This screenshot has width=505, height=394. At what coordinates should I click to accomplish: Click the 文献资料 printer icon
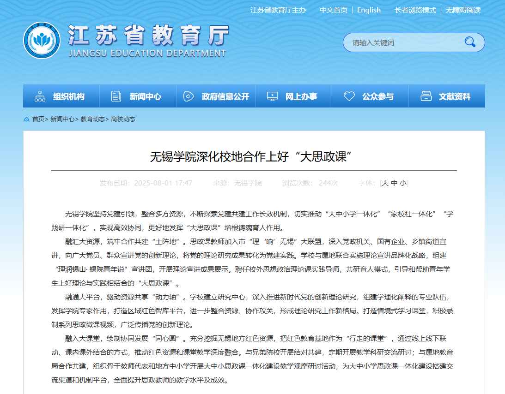[426, 96]
